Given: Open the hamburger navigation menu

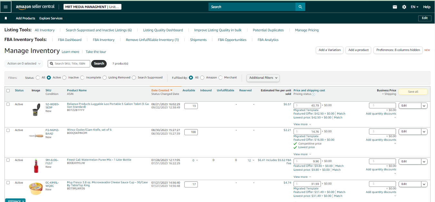Looking at the screenshot, I should (5, 6).
